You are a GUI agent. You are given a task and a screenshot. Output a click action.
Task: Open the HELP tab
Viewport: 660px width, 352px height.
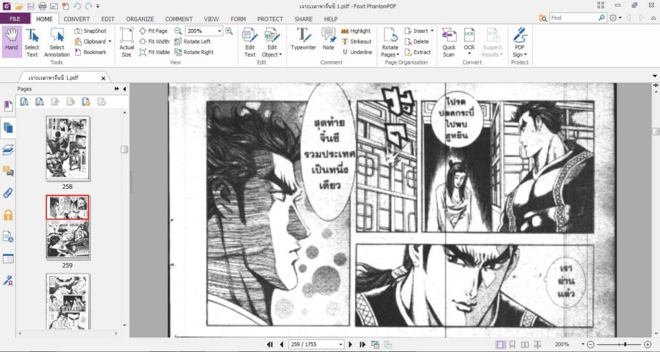point(331,19)
